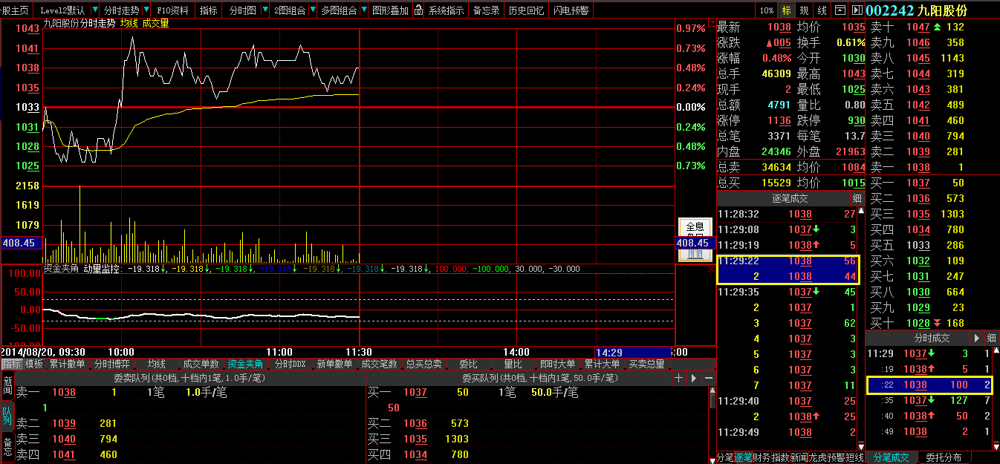Open the 新闻 side tab

pyautogui.click(x=7, y=385)
